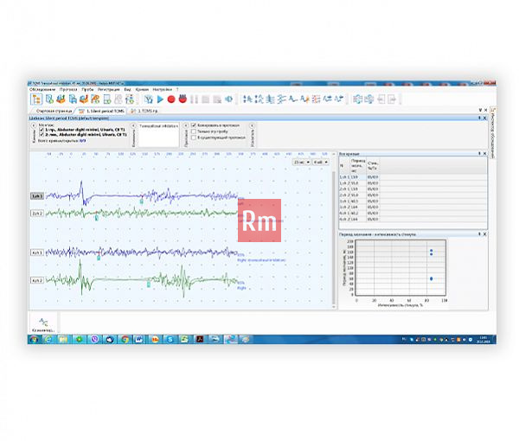
Task: Uncheck second Abductor digiti minimi channel checkbox
Action: tap(42, 135)
